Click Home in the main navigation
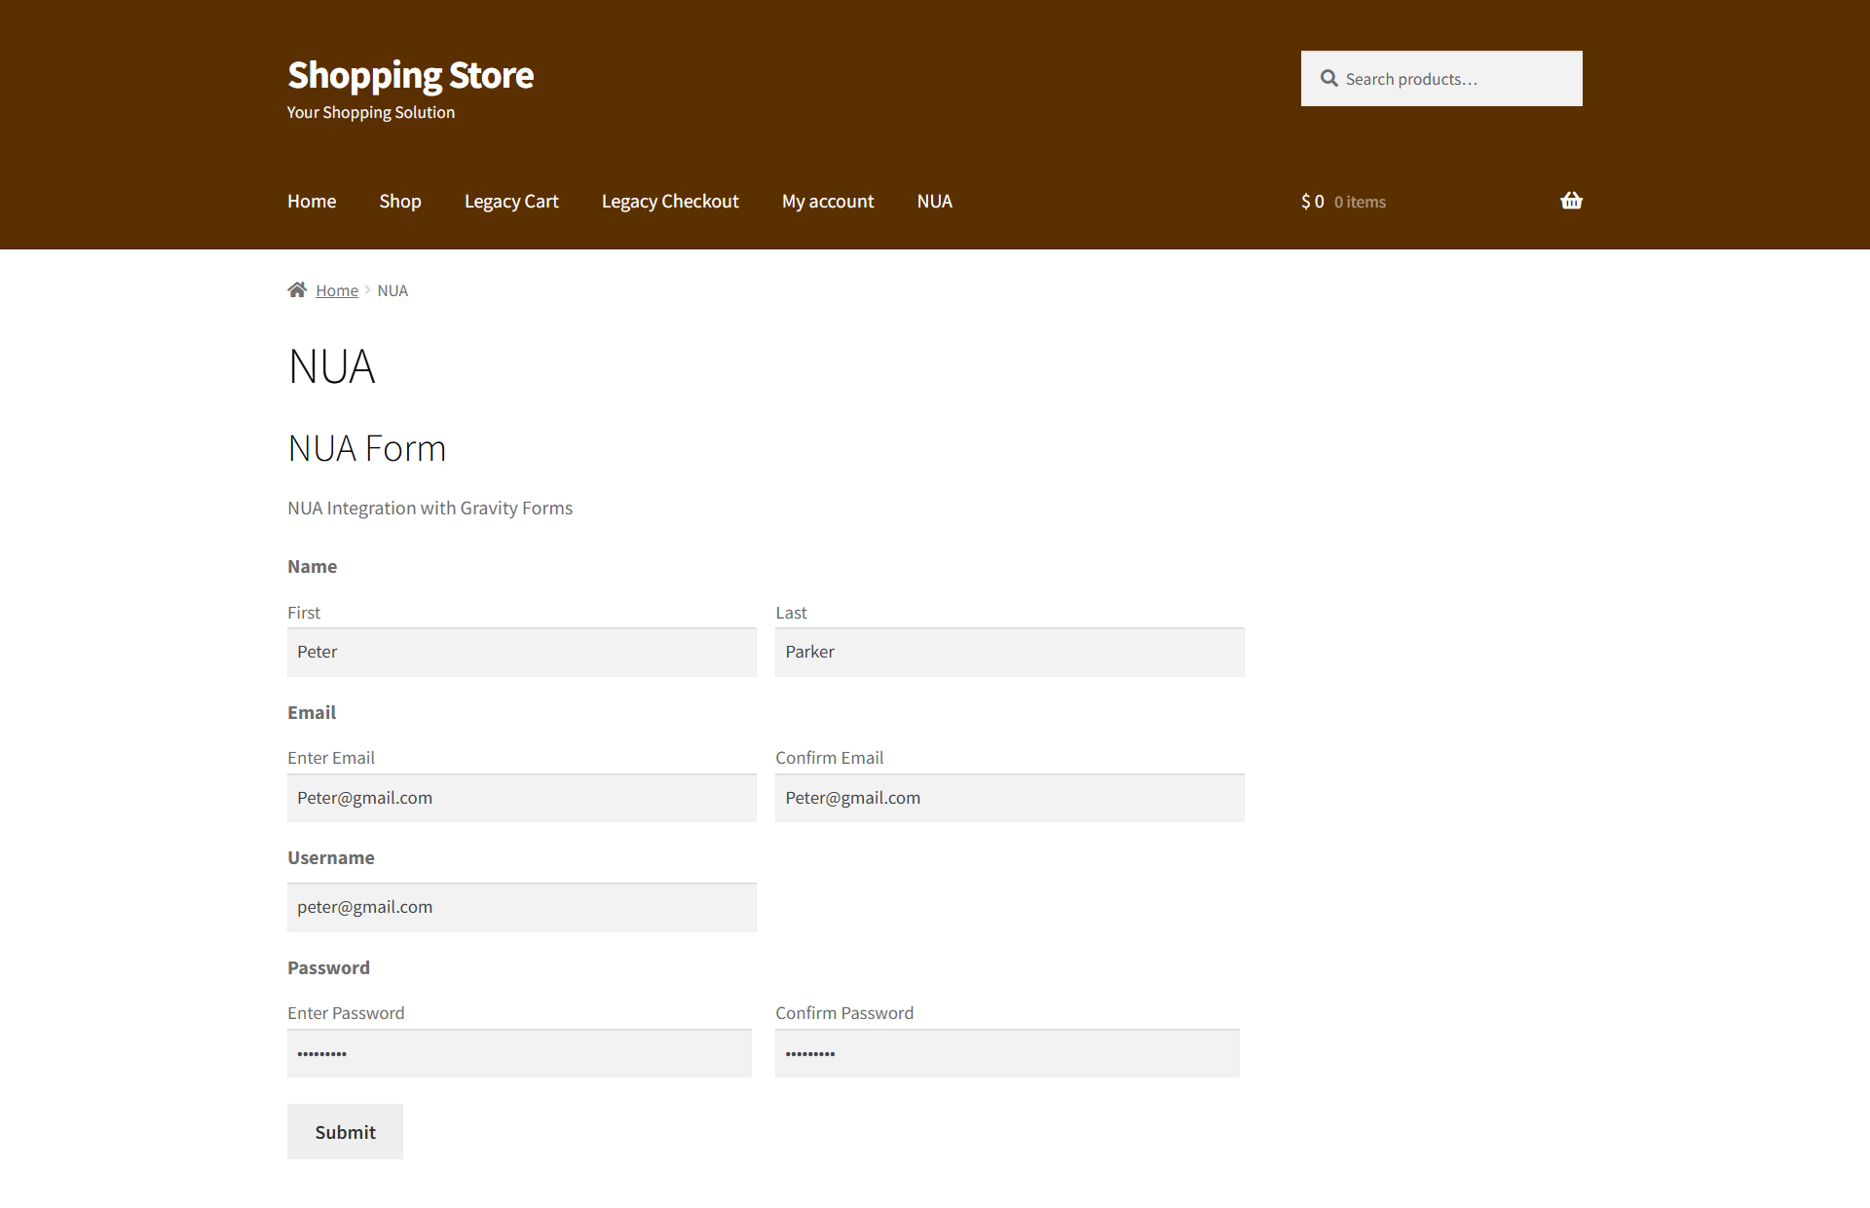 coord(312,202)
